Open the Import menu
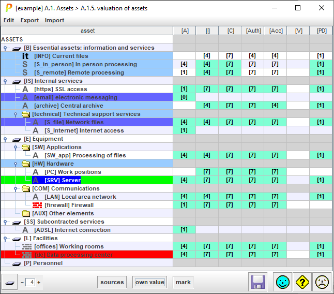 point(54,20)
